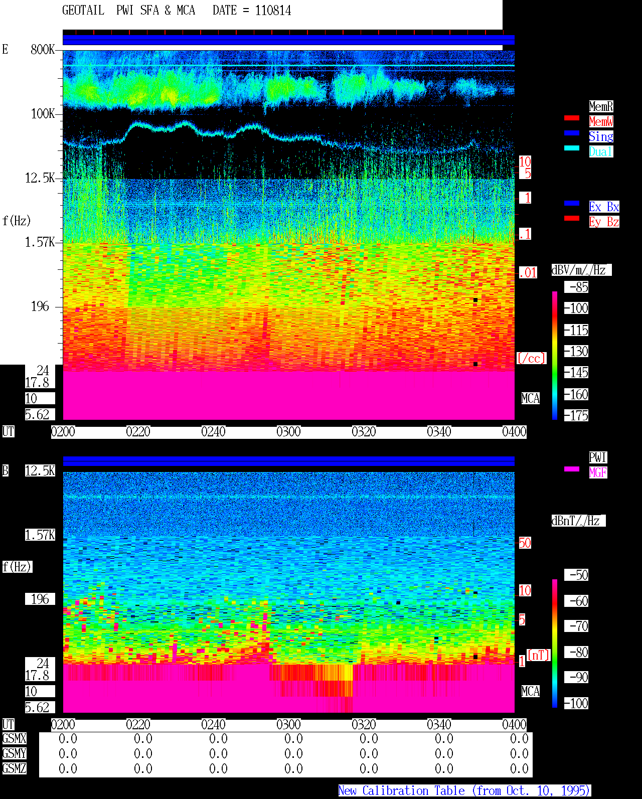Click the magenta MGF legend marker
Image resolution: width=642 pixels, height=799 pixels.
[572, 469]
